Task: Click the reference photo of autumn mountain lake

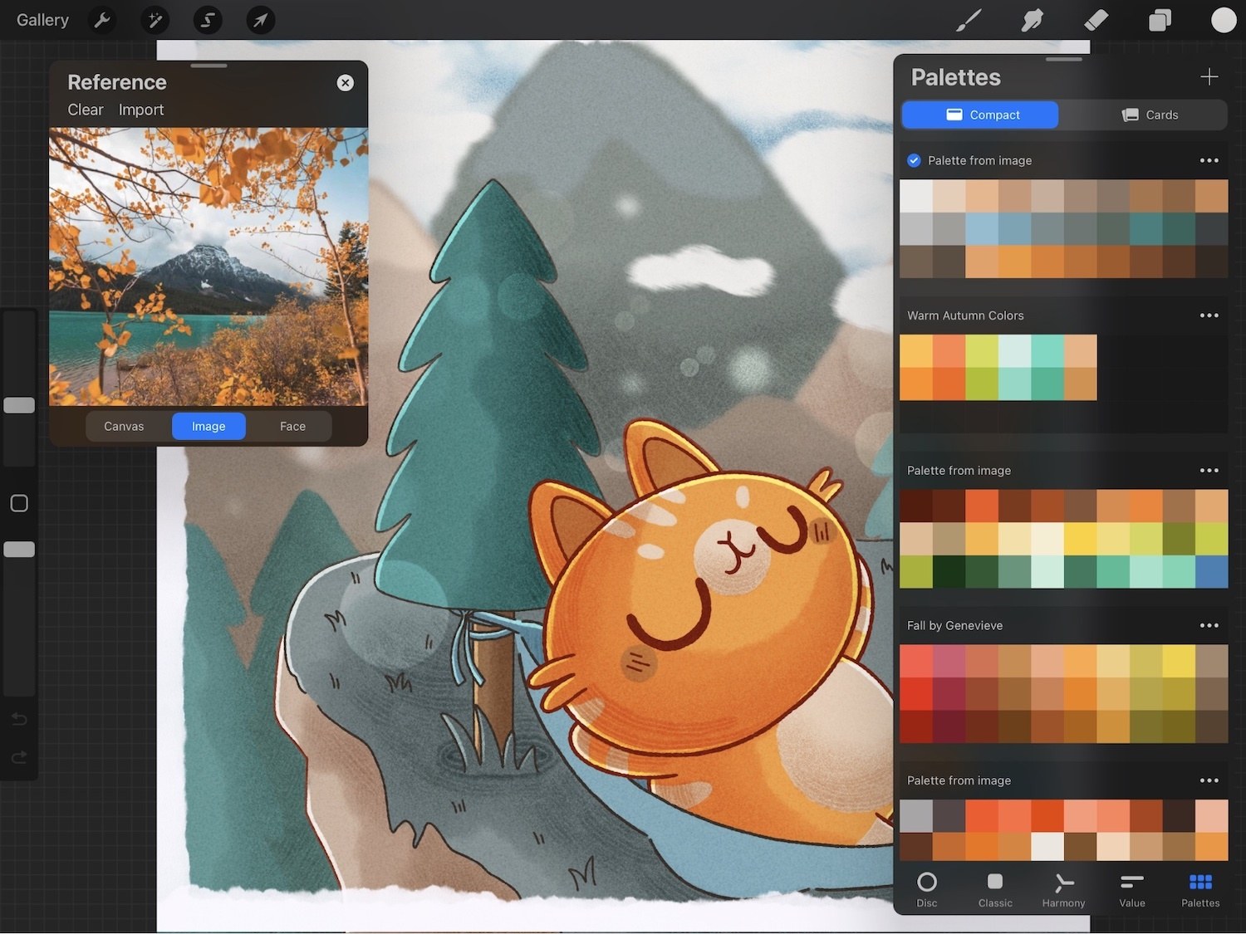Action: (x=208, y=266)
